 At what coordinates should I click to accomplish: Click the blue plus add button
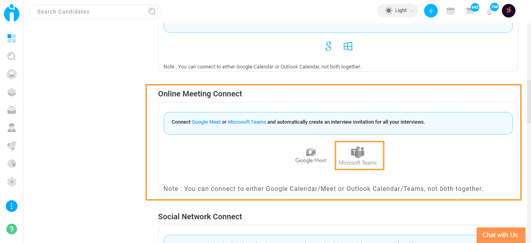431,11
